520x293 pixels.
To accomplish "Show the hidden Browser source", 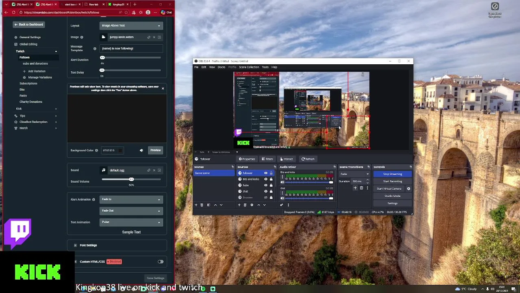I will click(x=266, y=197).
